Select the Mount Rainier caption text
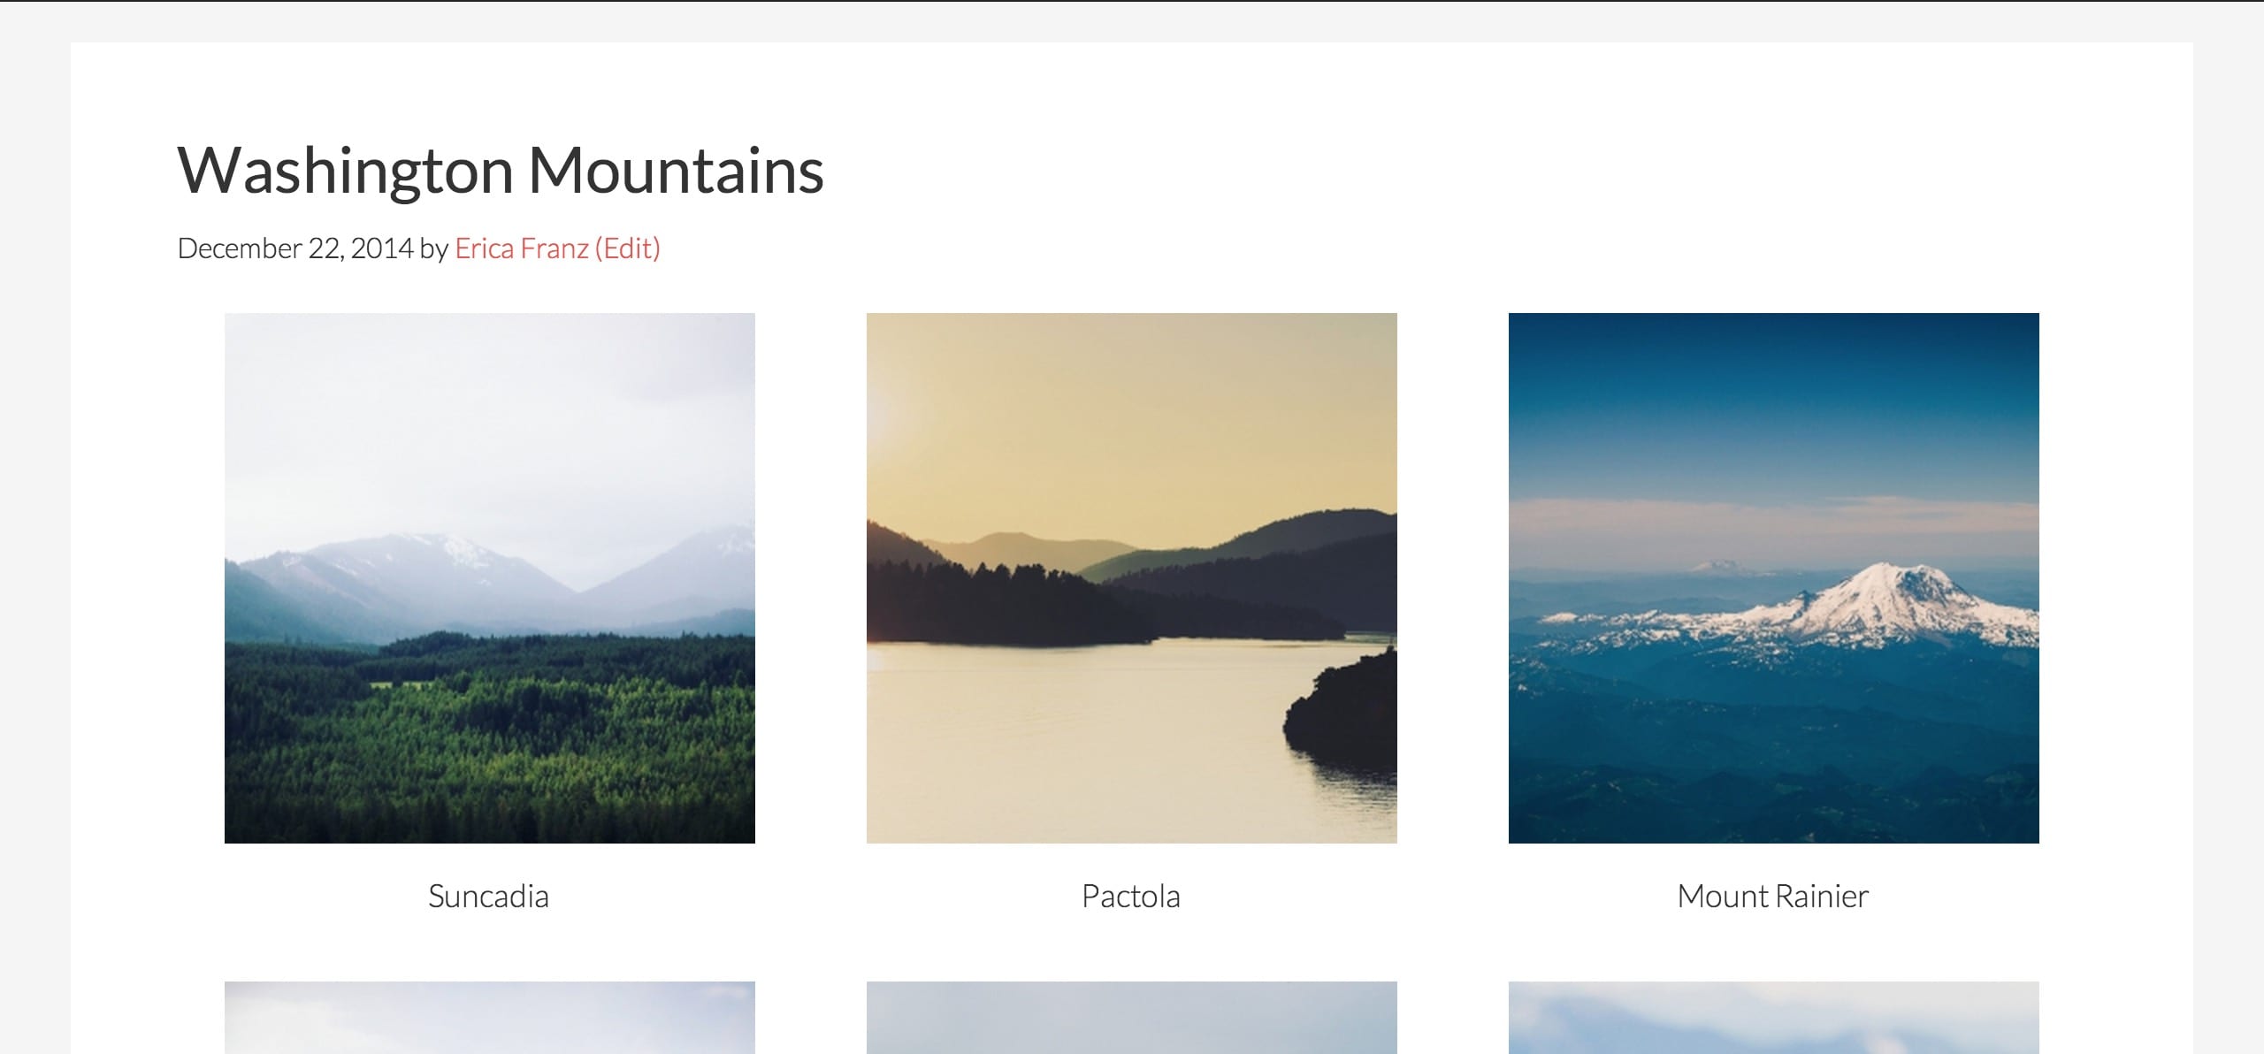2264x1054 pixels. [1772, 897]
